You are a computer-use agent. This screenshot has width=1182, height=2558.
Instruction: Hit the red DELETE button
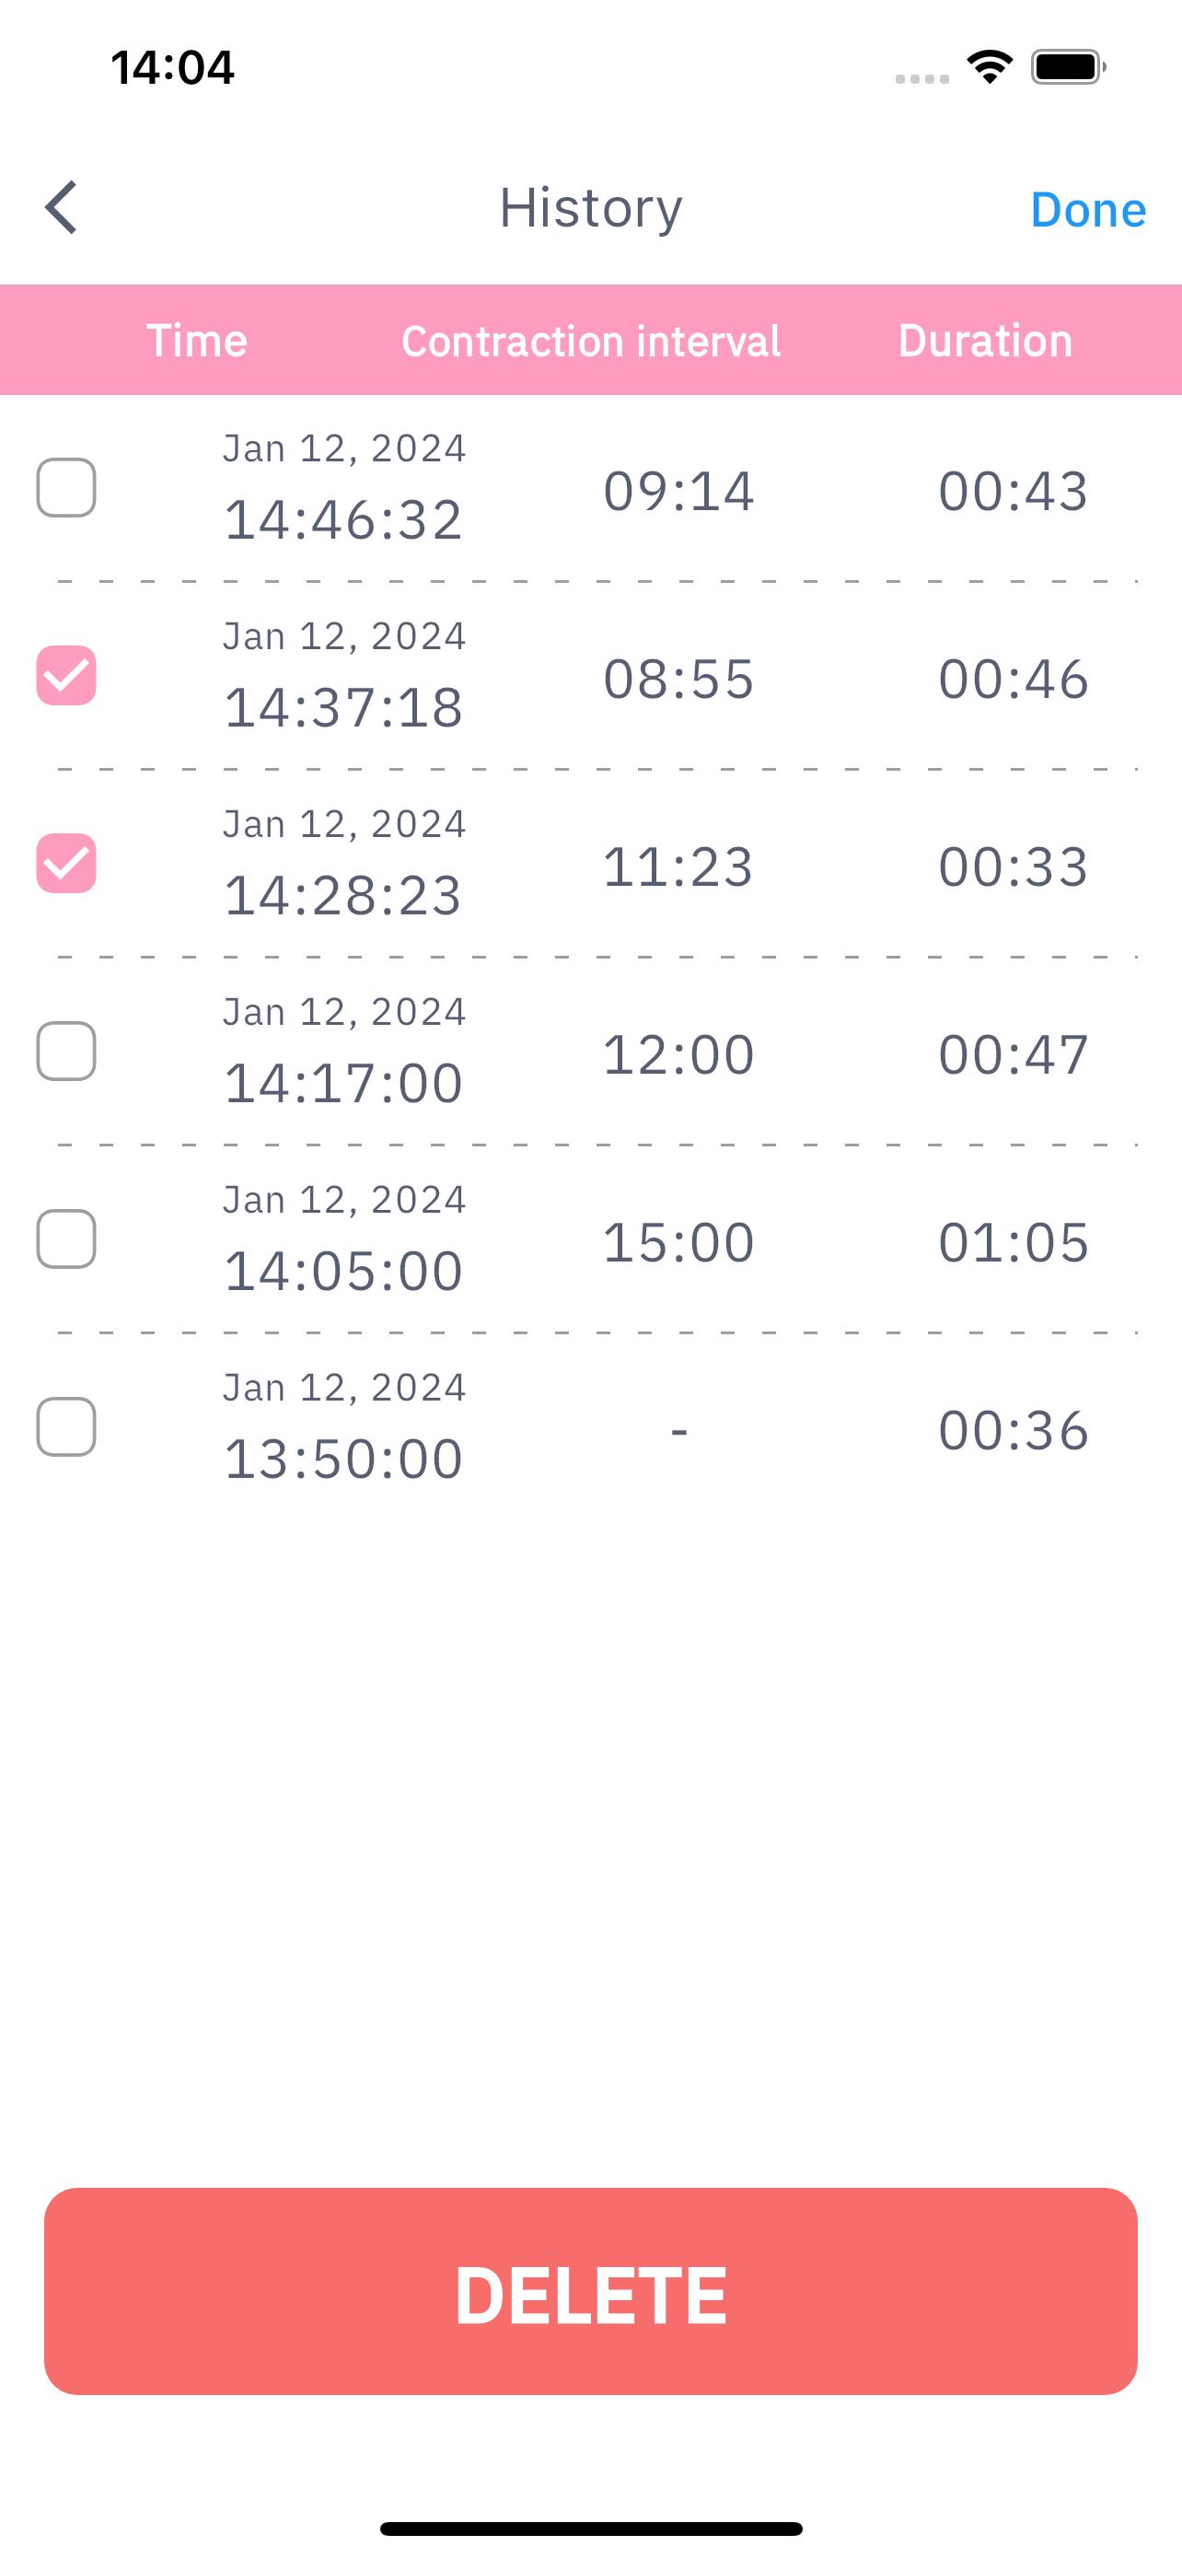590,2291
